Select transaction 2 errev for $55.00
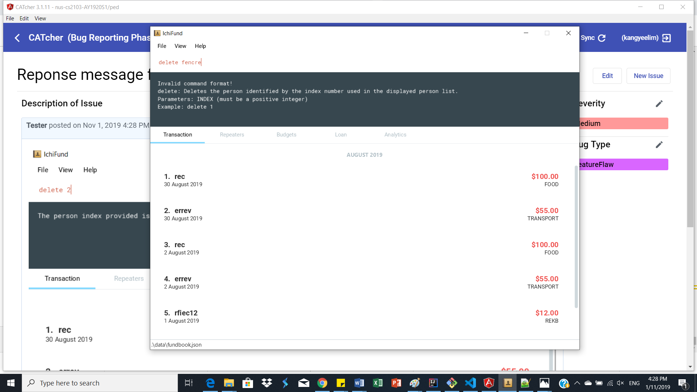The height and width of the screenshot is (392, 697). coord(361,214)
